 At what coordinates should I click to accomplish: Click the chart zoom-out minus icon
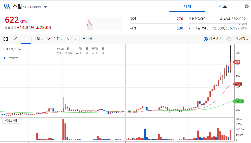tap(123, 112)
